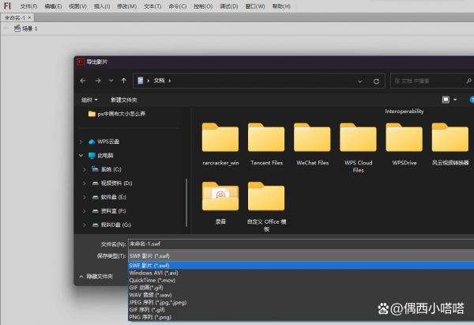Open the 文件(F) menu
The width and height of the screenshot is (474, 325).
pos(28,6)
